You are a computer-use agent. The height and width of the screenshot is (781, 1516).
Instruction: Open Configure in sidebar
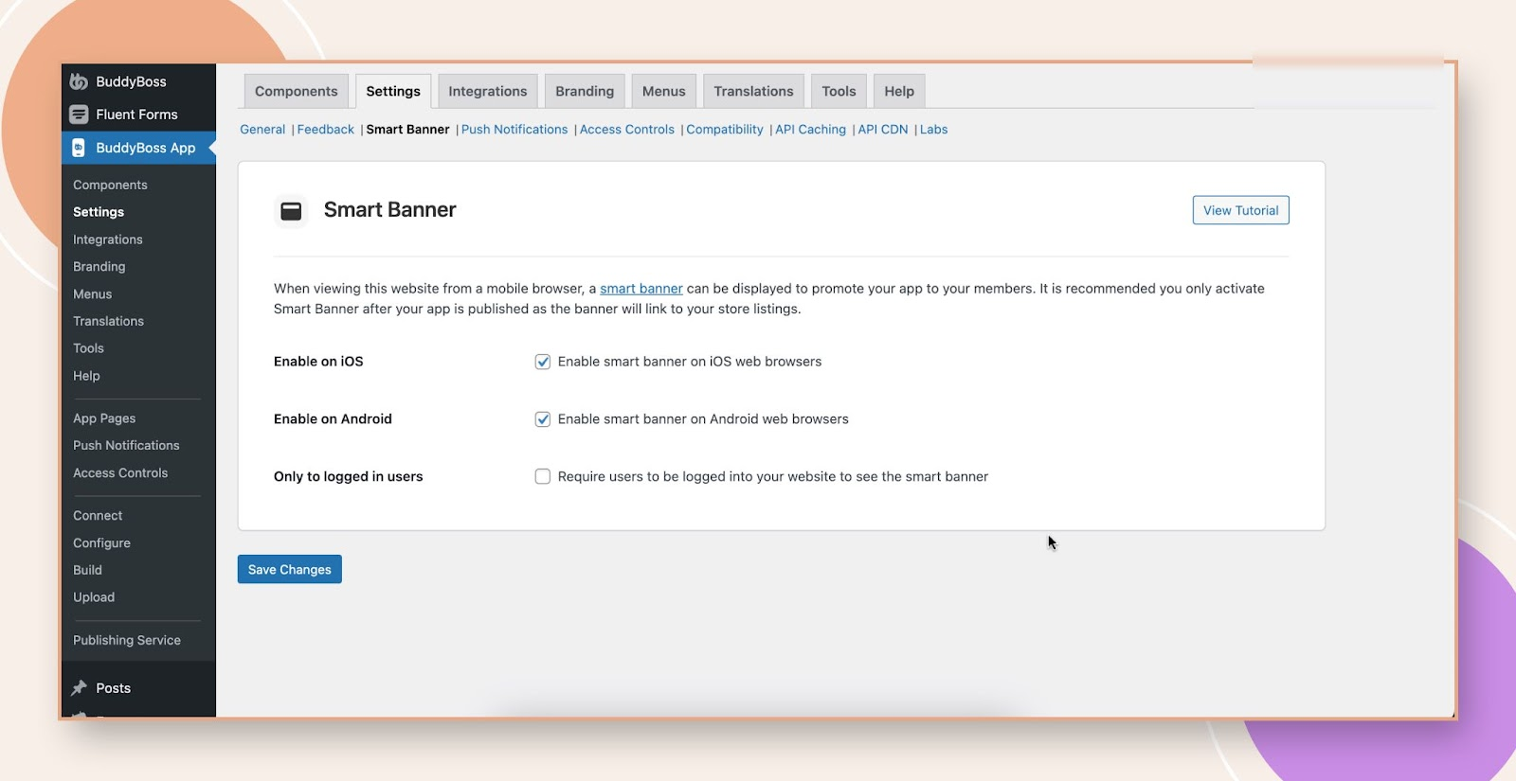click(x=101, y=543)
